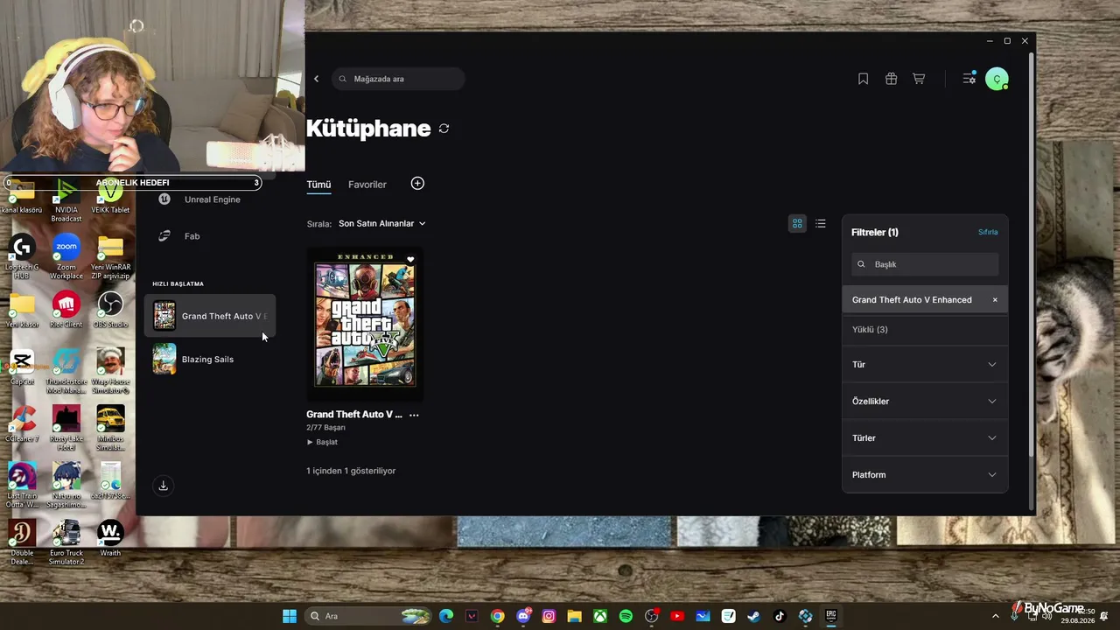This screenshot has height=630, width=1120.
Task: Select the Yeni klasör desktop folder
Action: [22, 310]
